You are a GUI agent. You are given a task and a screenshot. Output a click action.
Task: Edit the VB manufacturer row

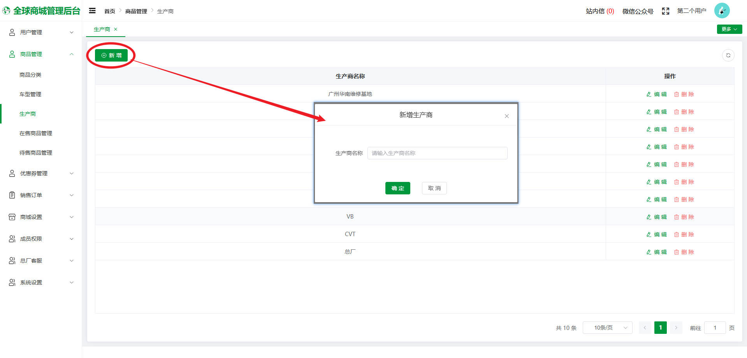coord(656,217)
